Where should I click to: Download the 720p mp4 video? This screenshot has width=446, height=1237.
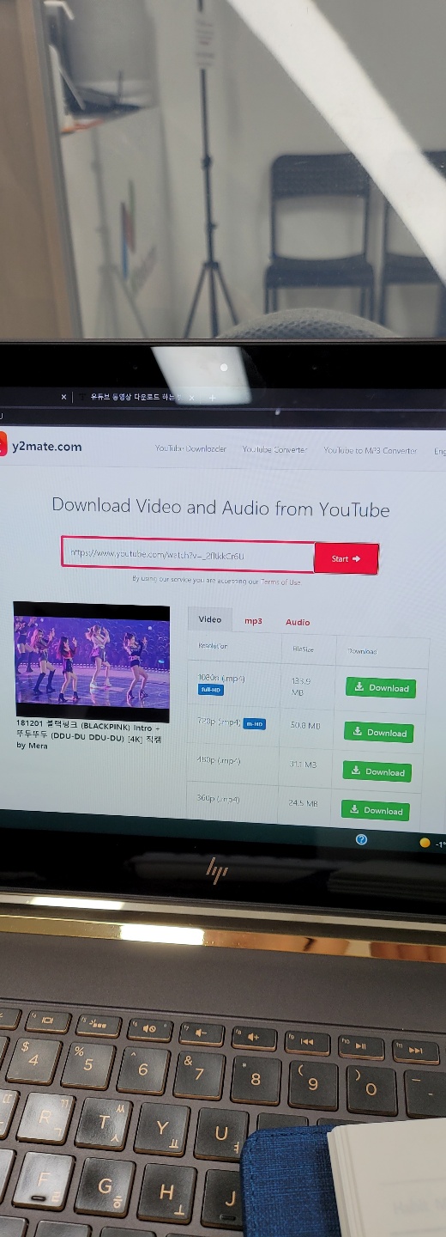379,732
